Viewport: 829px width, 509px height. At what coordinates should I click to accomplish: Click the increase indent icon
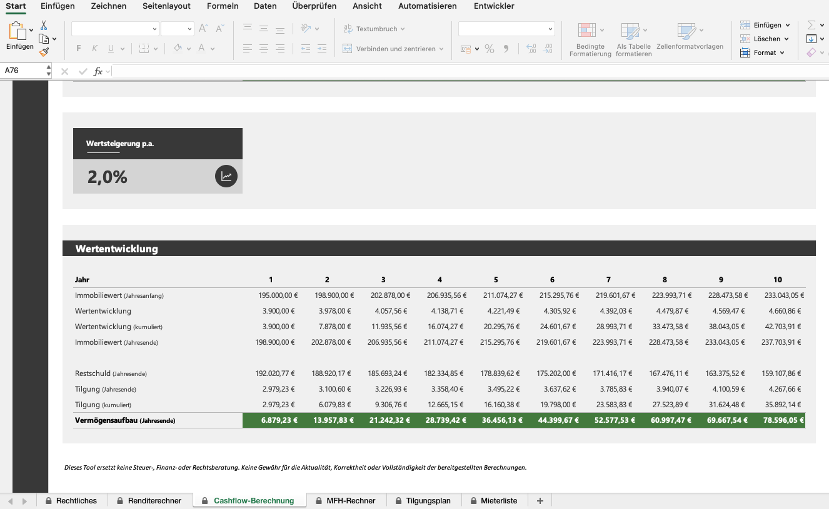point(322,49)
